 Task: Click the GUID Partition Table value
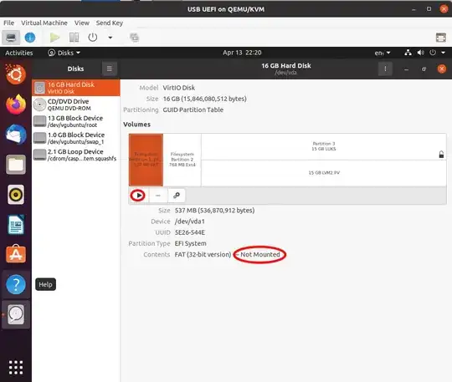(x=193, y=110)
